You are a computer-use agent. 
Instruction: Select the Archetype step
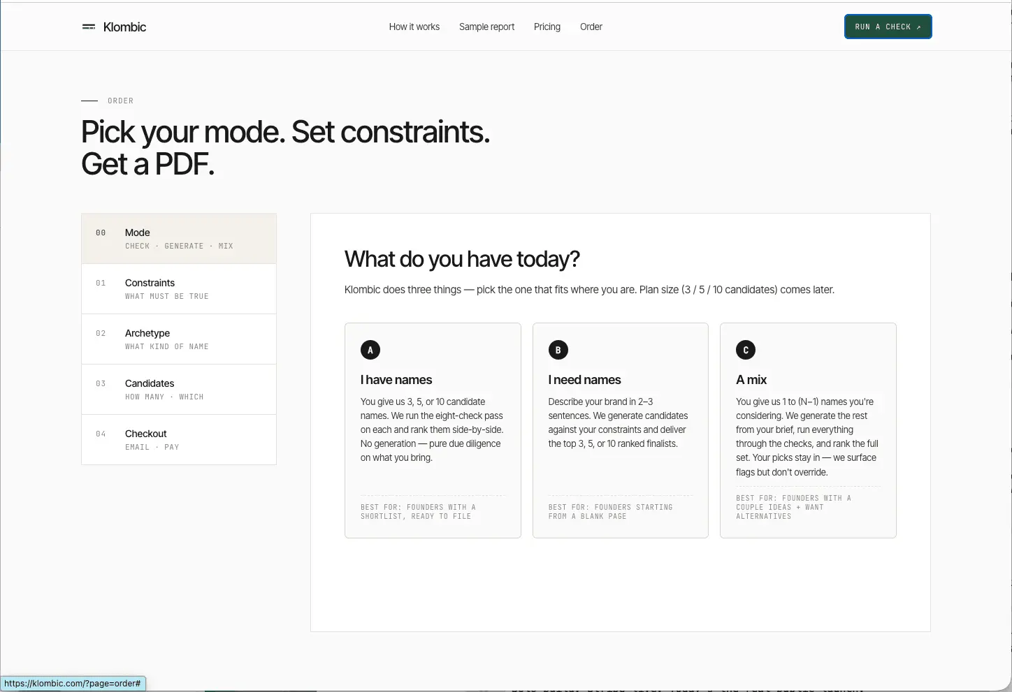[x=179, y=339]
